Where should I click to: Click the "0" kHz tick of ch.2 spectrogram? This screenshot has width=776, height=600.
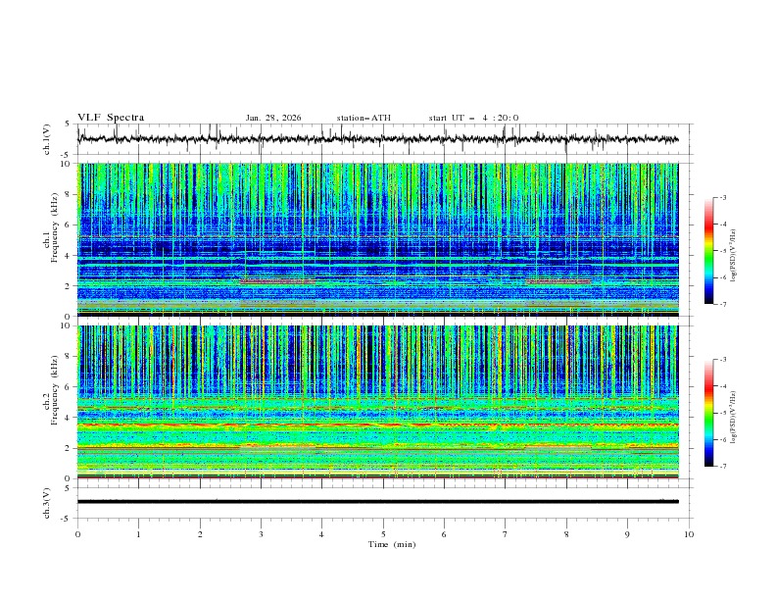[x=70, y=478]
